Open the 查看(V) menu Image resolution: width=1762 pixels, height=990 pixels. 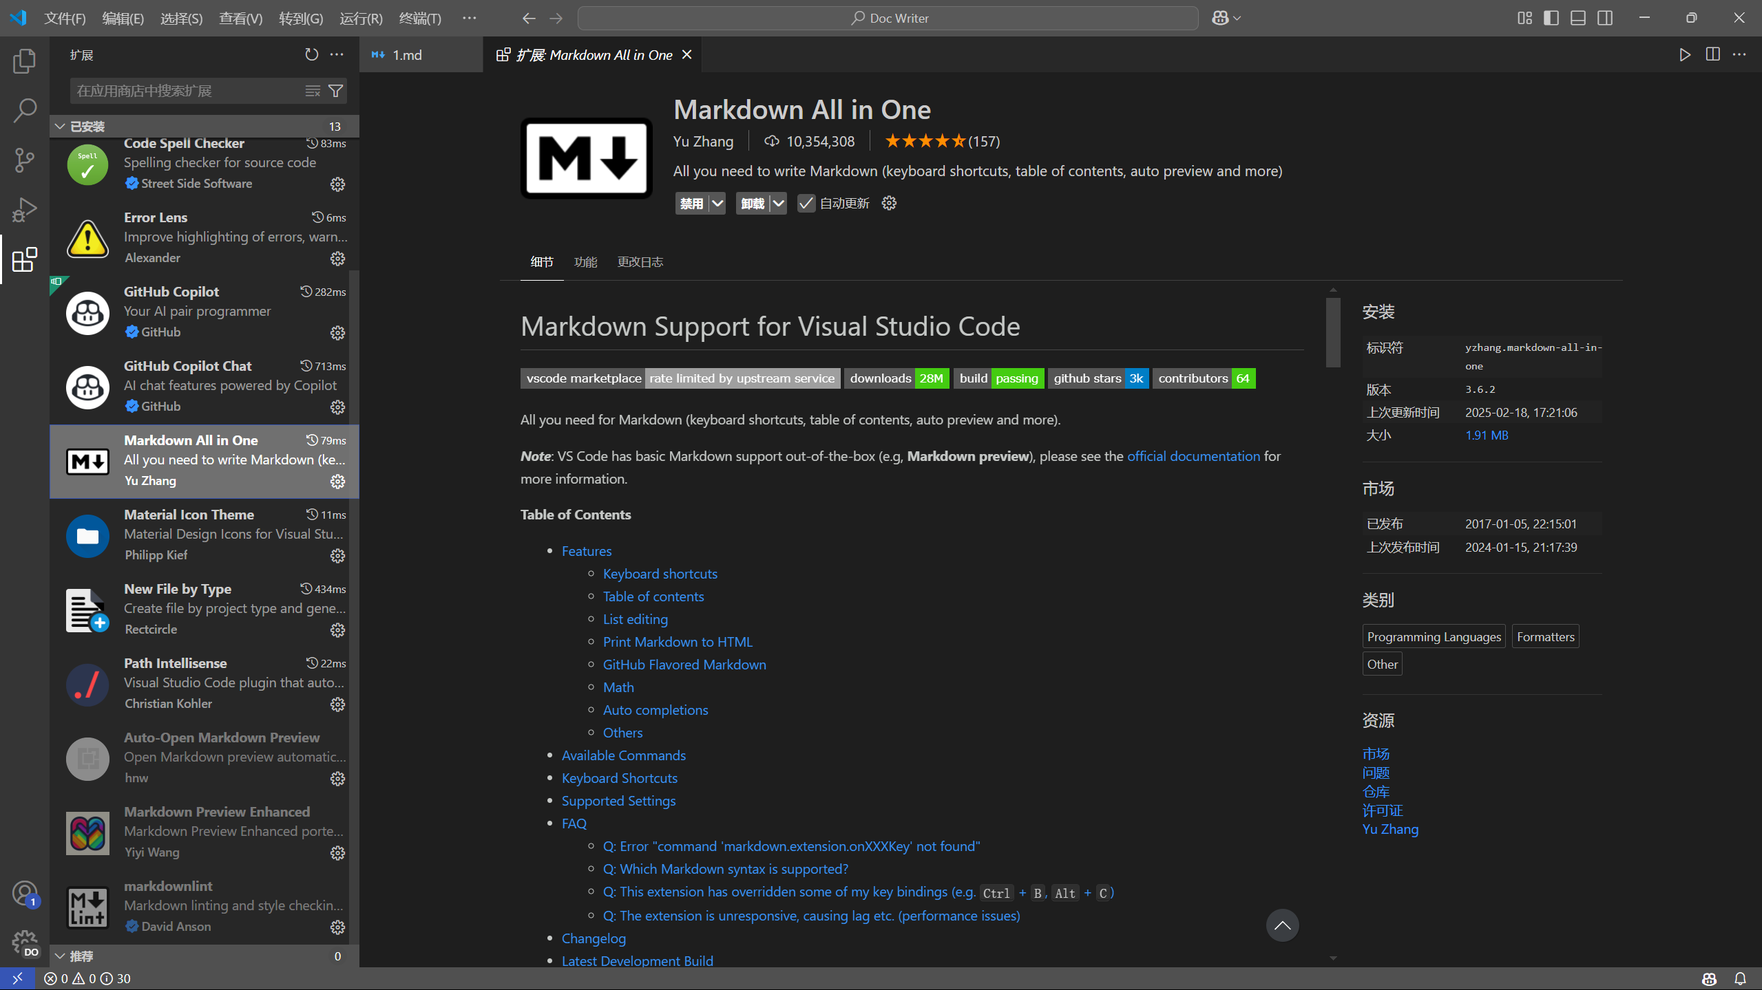click(240, 19)
